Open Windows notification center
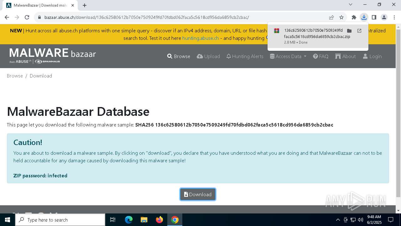401x226 pixels. (x=391, y=220)
